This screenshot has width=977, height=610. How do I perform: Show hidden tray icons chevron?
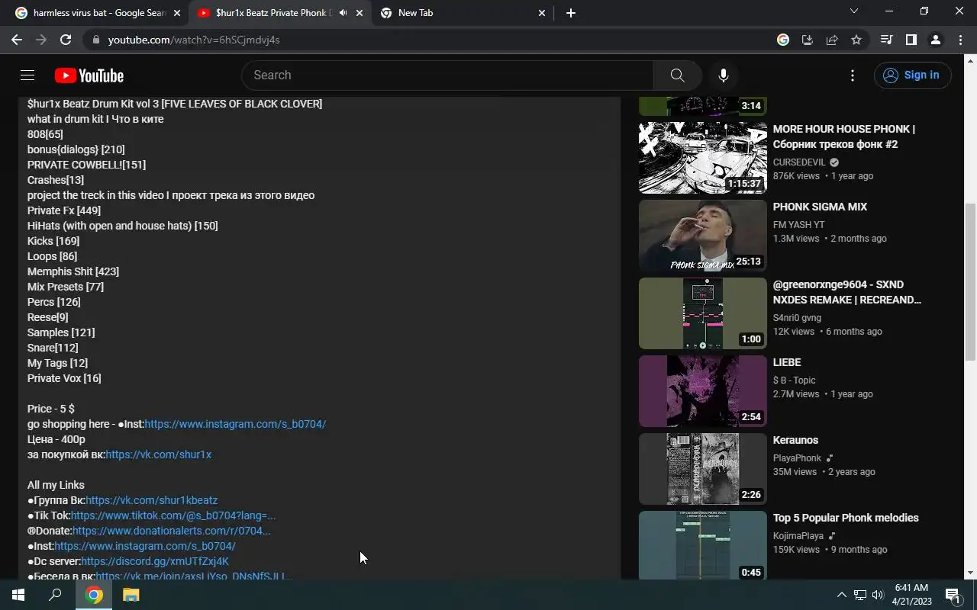[x=842, y=595]
